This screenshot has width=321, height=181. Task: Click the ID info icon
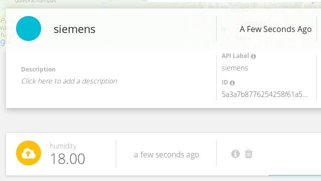coord(232,83)
